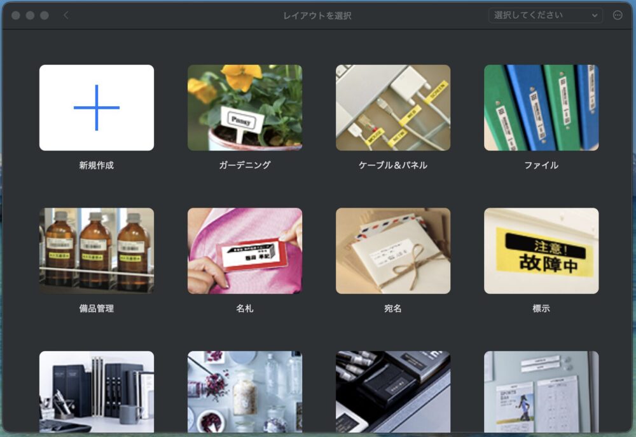This screenshot has height=437, width=636.
Task: Select the ケーブル&パネル layout image
Action: (x=393, y=107)
